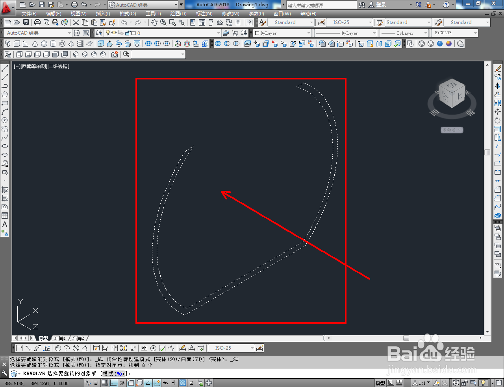
Task: Select the Move tool in the modify toolbar
Action: click(498, 112)
